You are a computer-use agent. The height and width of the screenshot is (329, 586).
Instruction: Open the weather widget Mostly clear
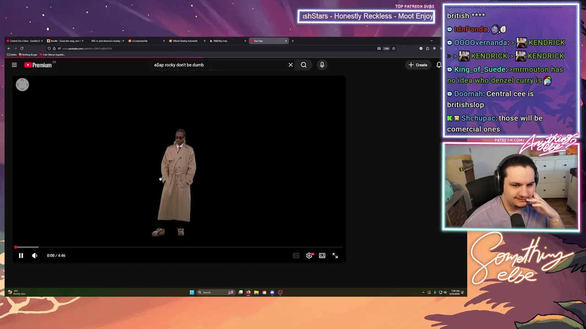coord(16,292)
